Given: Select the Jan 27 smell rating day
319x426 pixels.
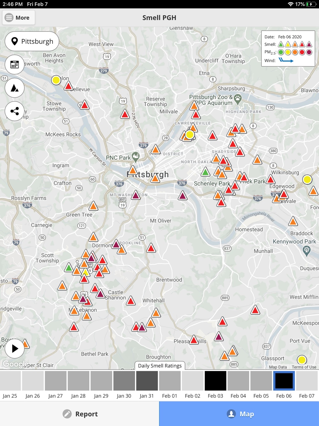Looking at the screenshot, I should point(56,385).
